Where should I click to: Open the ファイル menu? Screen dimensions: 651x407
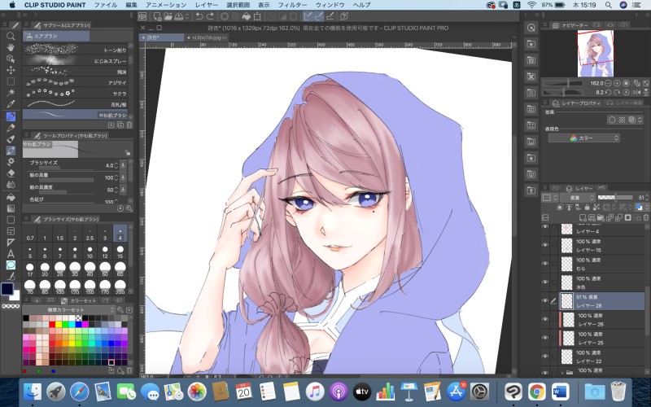tap(106, 5)
